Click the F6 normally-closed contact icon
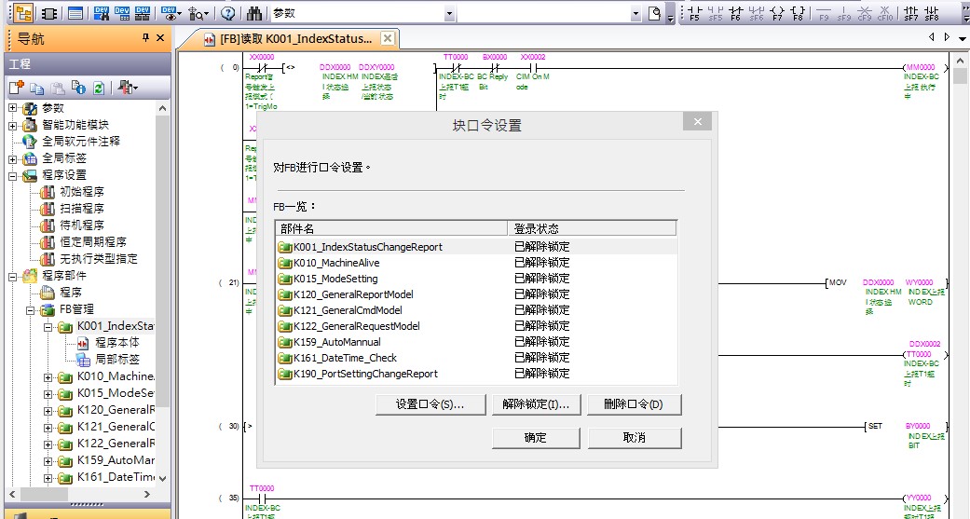 [x=736, y=14]
